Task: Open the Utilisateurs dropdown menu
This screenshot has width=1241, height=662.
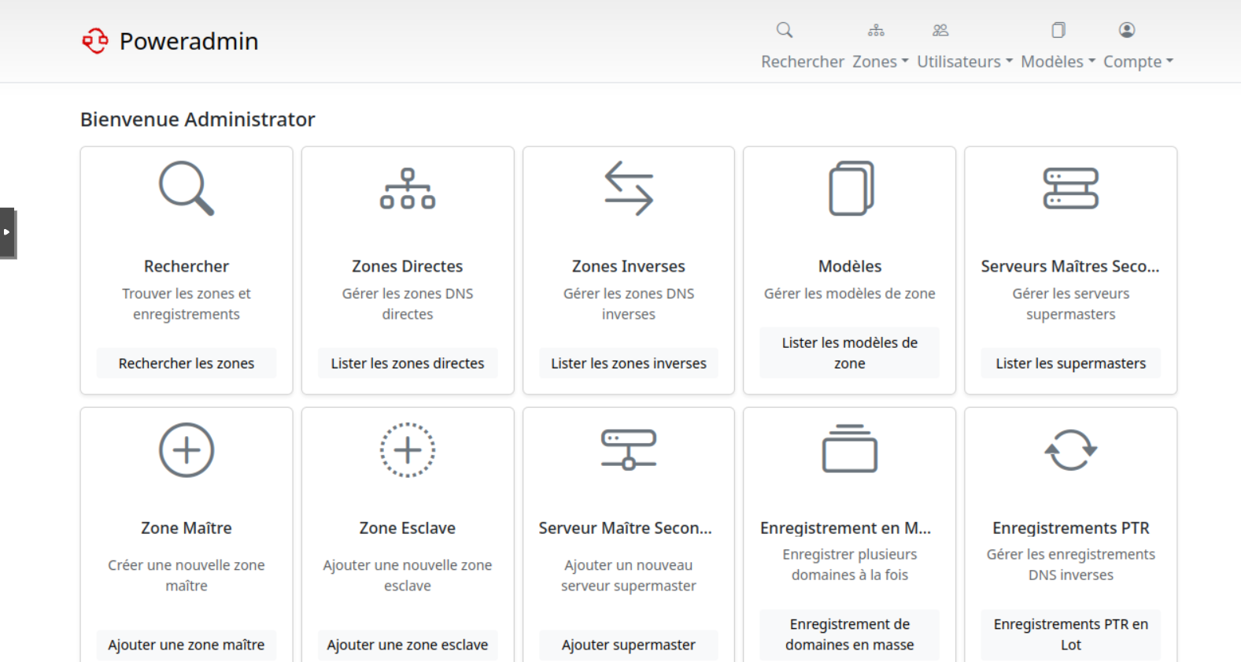Action: [964, 61]
